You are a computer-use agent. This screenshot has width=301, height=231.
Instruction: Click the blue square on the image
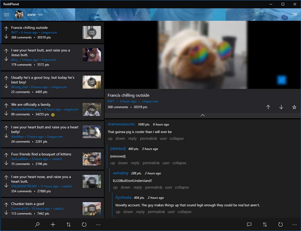coord(282,80)
